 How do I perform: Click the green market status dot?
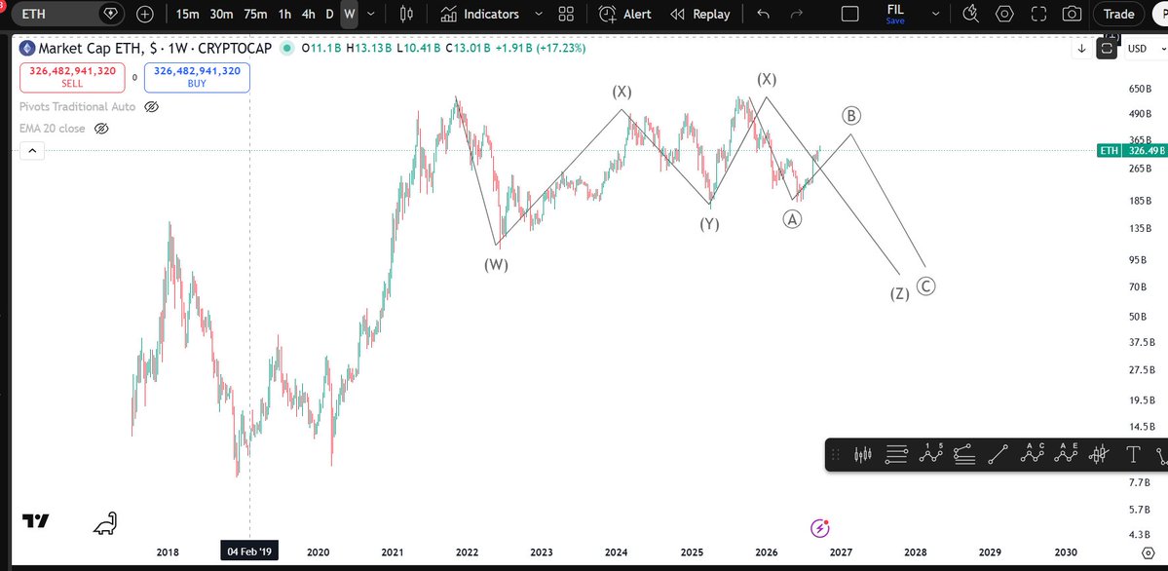click(x=286, y=49)
